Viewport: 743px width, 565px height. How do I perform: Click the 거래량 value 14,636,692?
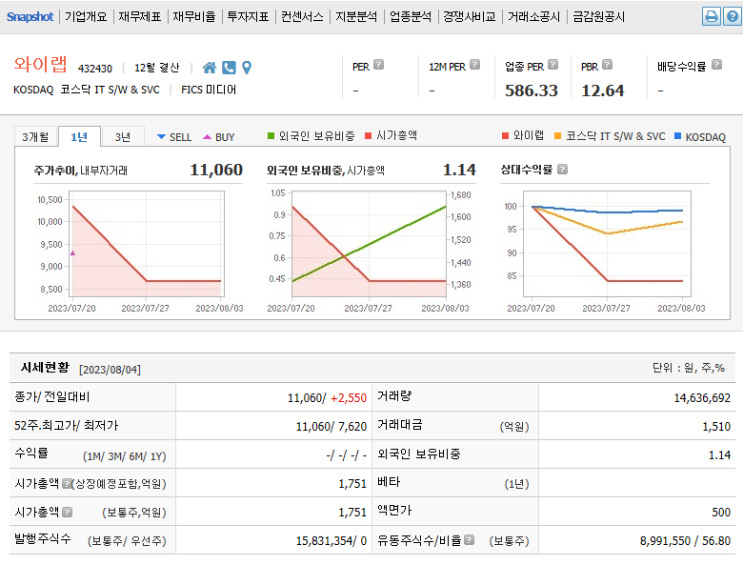pos(702,398)
